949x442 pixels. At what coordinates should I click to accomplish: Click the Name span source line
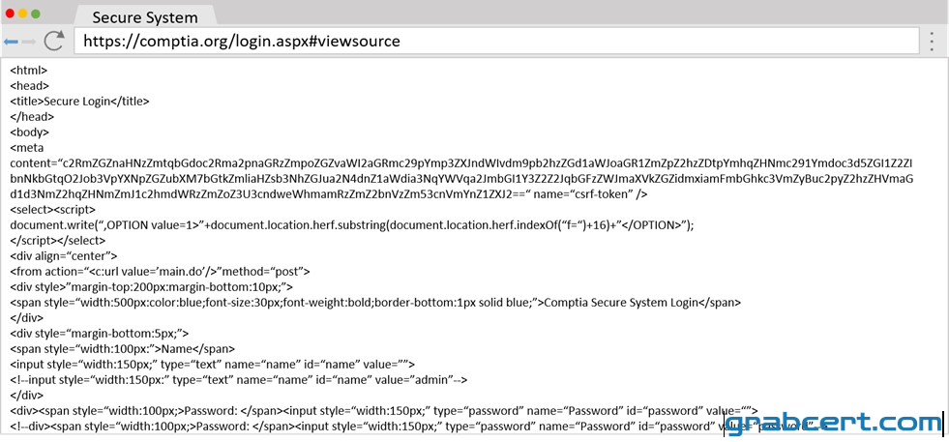pos(122,349)
